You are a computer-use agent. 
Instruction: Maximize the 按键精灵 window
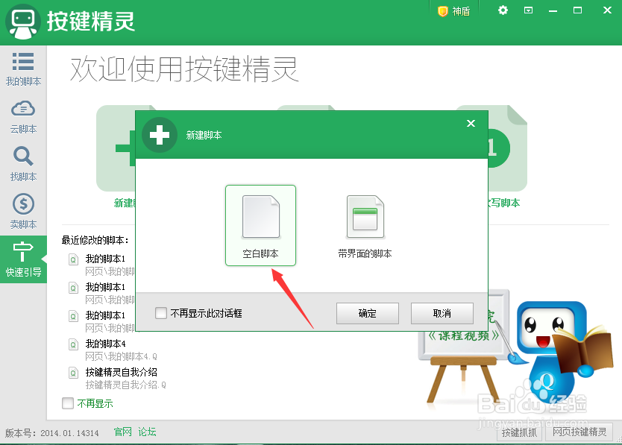coord(577,10)
